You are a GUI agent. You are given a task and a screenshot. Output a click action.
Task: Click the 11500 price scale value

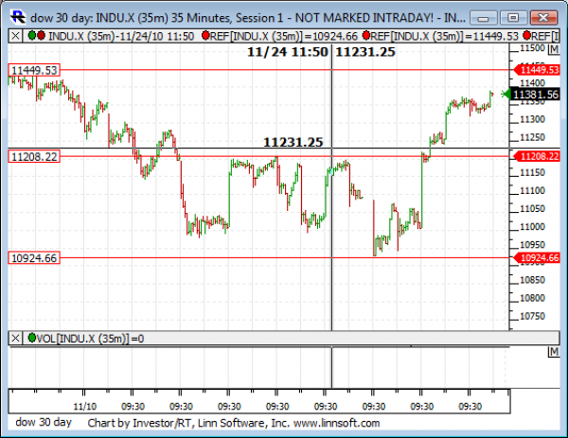tap(532, 48)
